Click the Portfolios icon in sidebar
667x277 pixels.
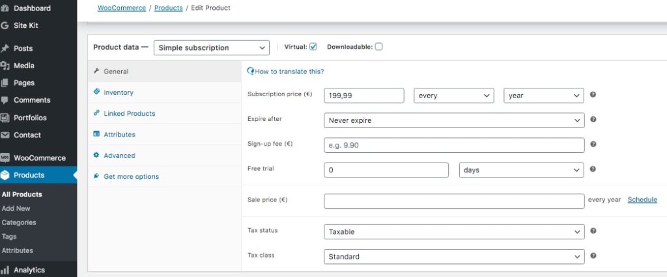[x=5, y=118]
